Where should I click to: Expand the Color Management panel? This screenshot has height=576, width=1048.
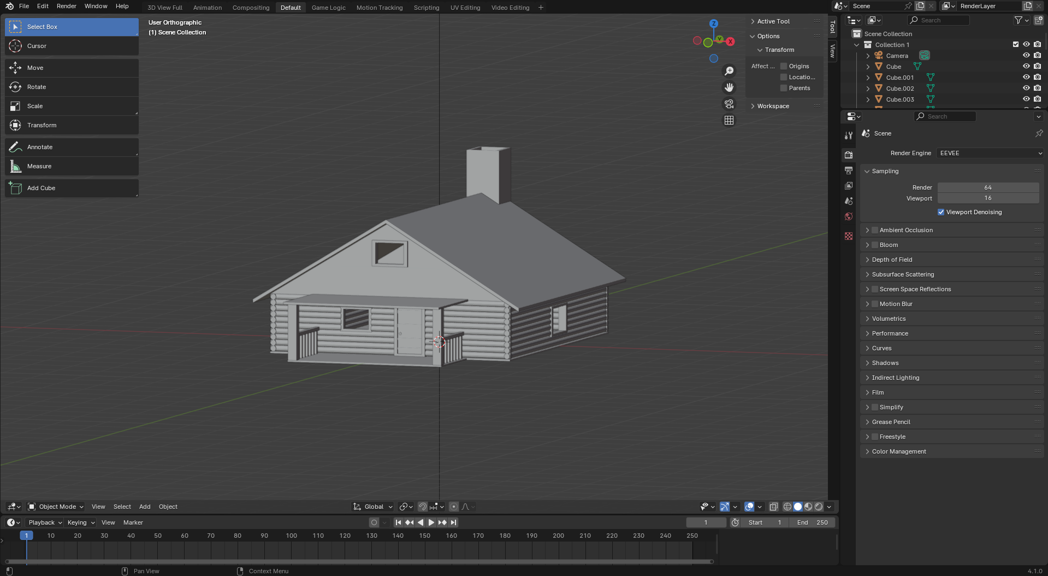point(898,451)
